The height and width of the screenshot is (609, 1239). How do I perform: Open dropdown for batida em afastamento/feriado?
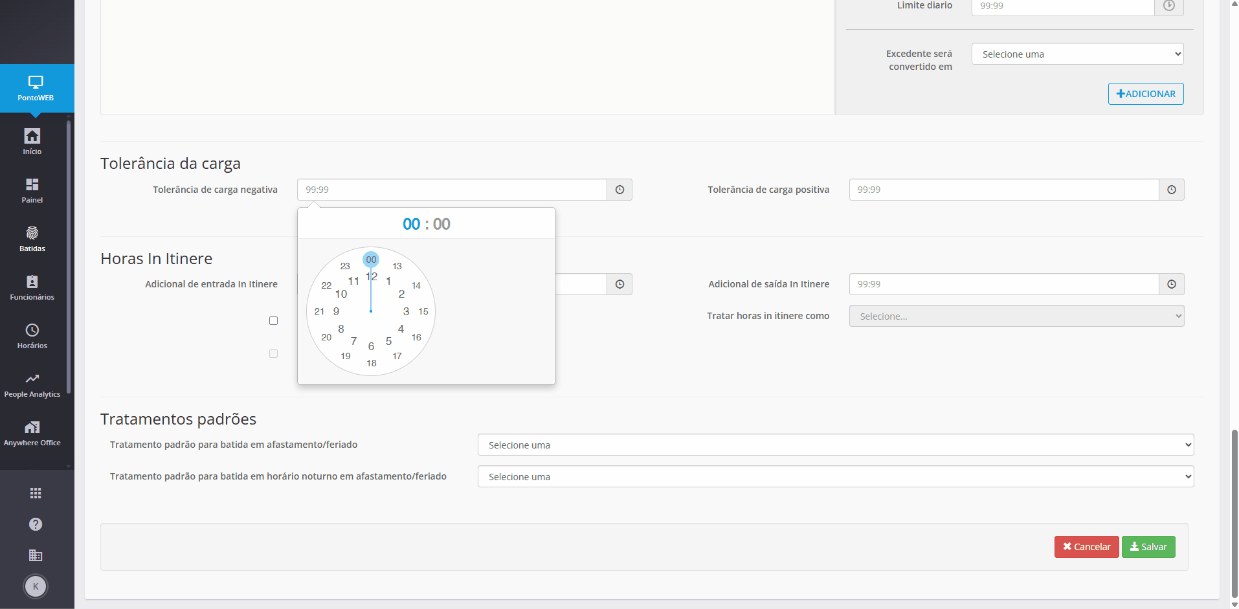836,445
